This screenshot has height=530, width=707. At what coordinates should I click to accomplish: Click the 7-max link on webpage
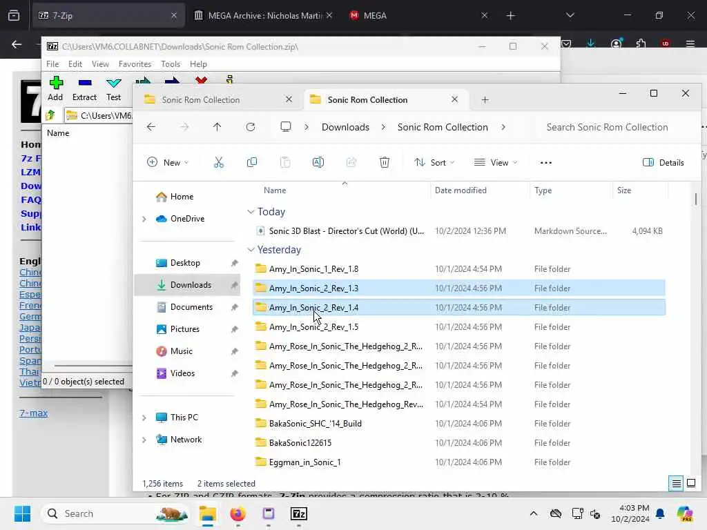[x=33, y=413]
